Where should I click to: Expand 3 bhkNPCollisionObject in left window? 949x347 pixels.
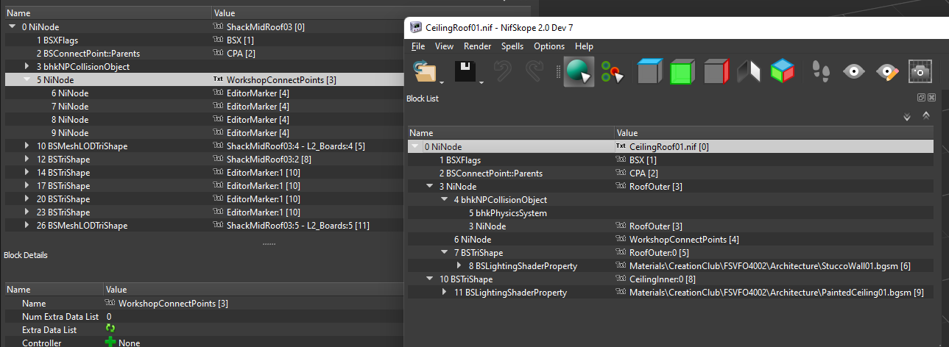27,67
